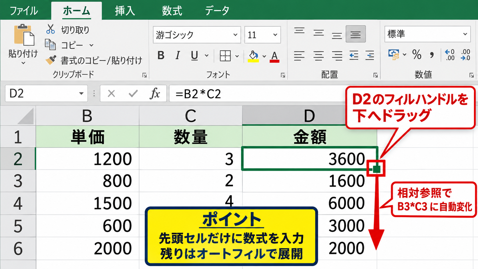Toggle Bold formatting
This screenshot has height=269, width=478.
point(161,55)
